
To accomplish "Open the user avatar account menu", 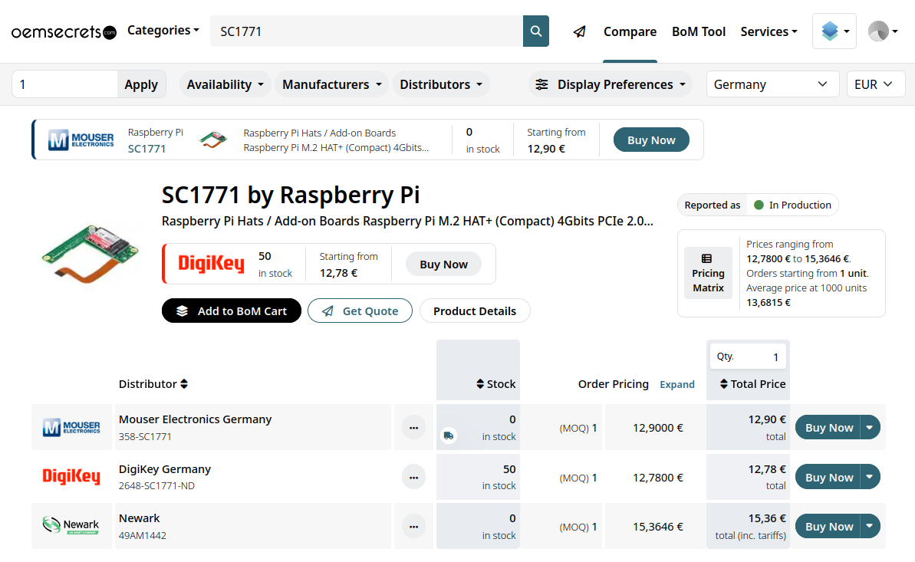I will pos(882,31).
